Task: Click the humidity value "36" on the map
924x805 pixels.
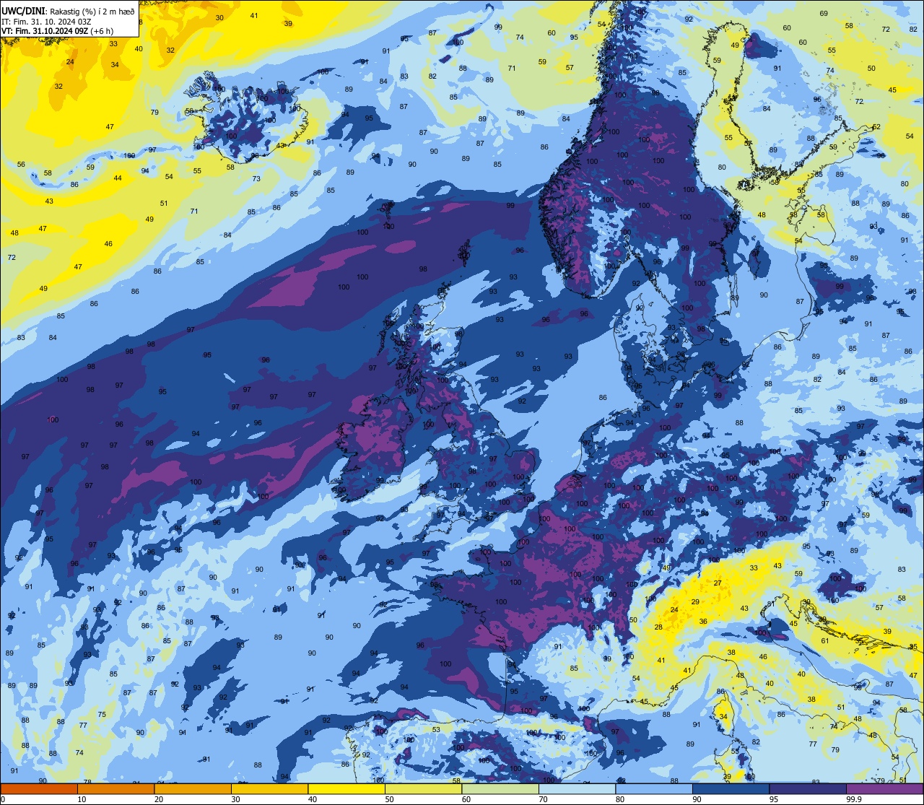Action: click(703, 621)
